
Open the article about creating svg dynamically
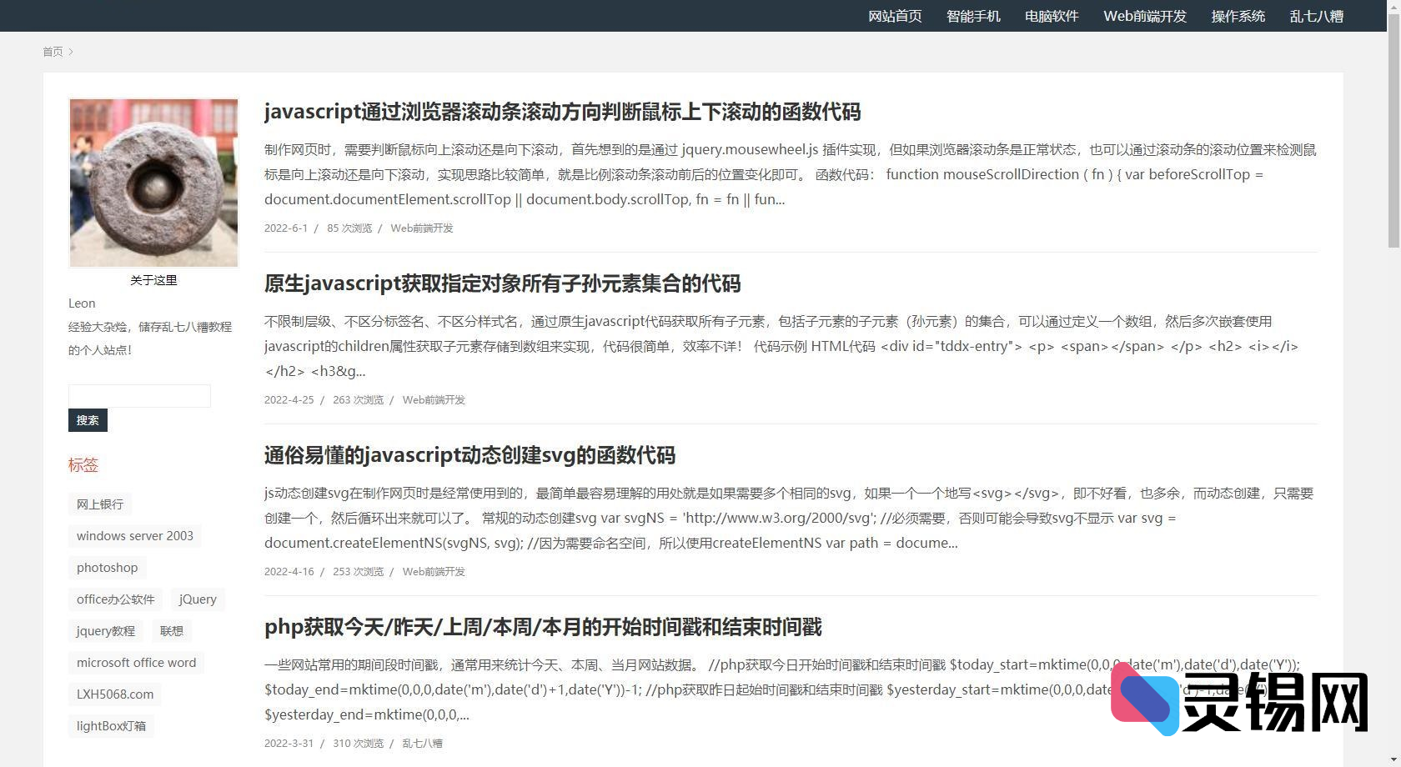tap(470, 455)
